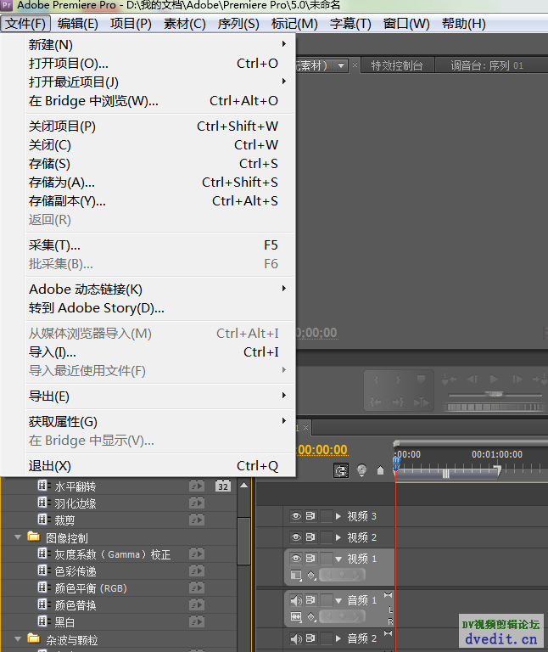Click Set display style icon on 视频 1
Viewport: 548px width, 652px height.
(296, 576)
